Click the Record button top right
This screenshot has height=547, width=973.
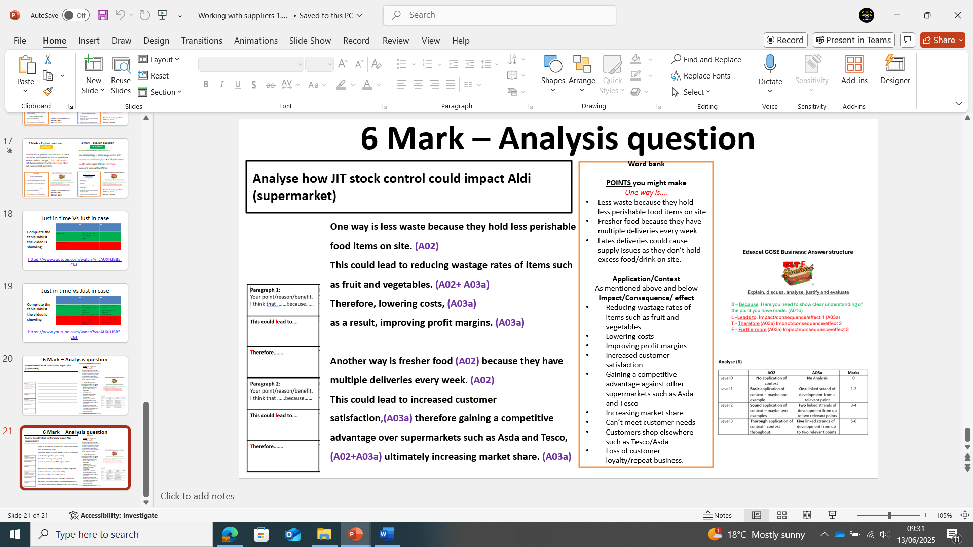pyautogui.click(x=785, y=40)
